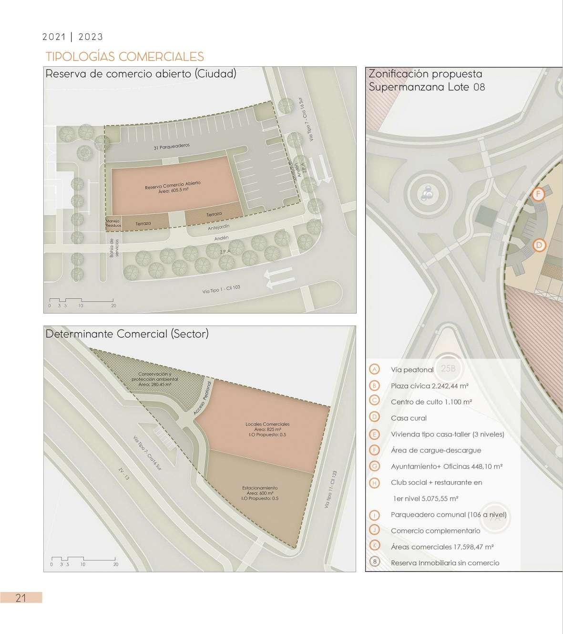Click legend entry 'Ayuntamiento+ Oficinas 448,10 m²'
Screen dimensions: 563x634
point(447,466)
